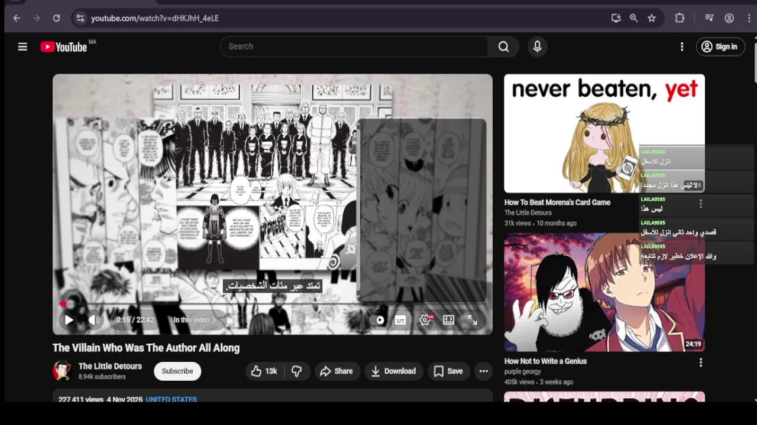Viewport: 757px width, 425px height.
Task: Switch to theater mode
Action: pyautogui.click(x=448, y=320)
